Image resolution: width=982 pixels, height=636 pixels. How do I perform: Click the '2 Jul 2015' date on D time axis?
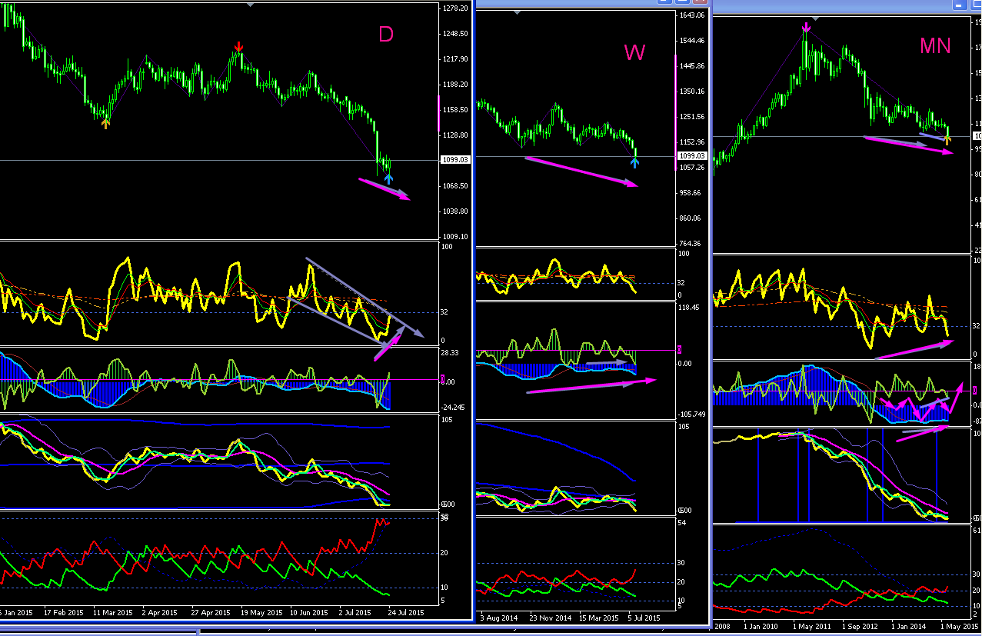coord(357,613)
